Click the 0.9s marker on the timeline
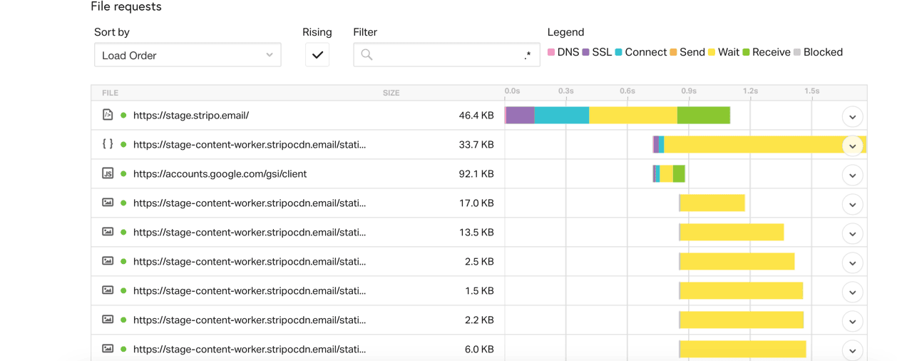897x361 pixels. pyautogui.click(x=688, y=91)
